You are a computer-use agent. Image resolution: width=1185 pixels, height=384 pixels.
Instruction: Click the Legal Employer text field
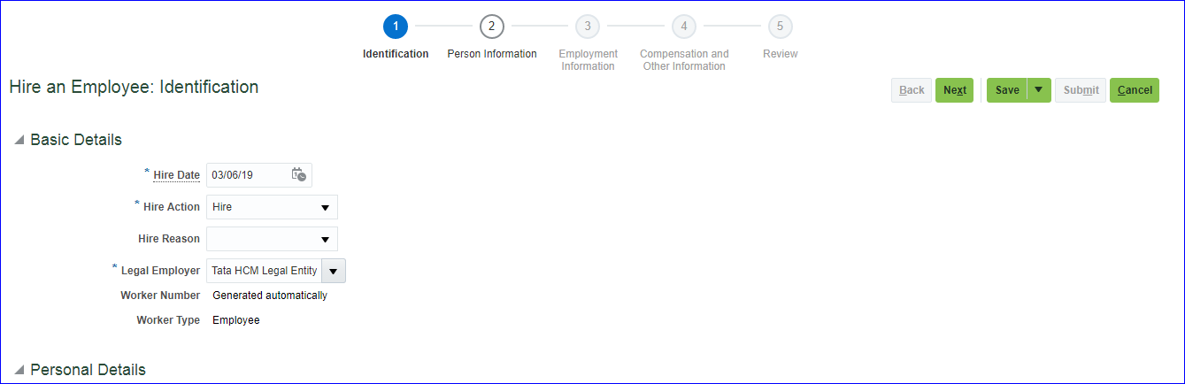coord(264,271)
